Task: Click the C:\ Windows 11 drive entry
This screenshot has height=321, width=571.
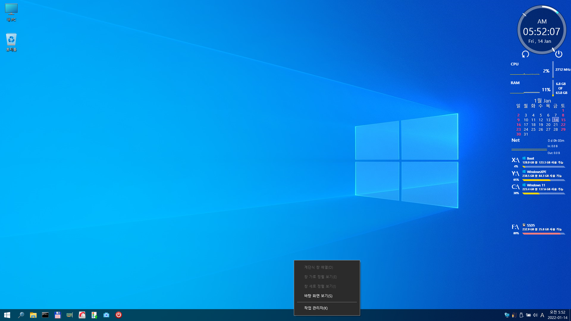Action: (538, 189)
